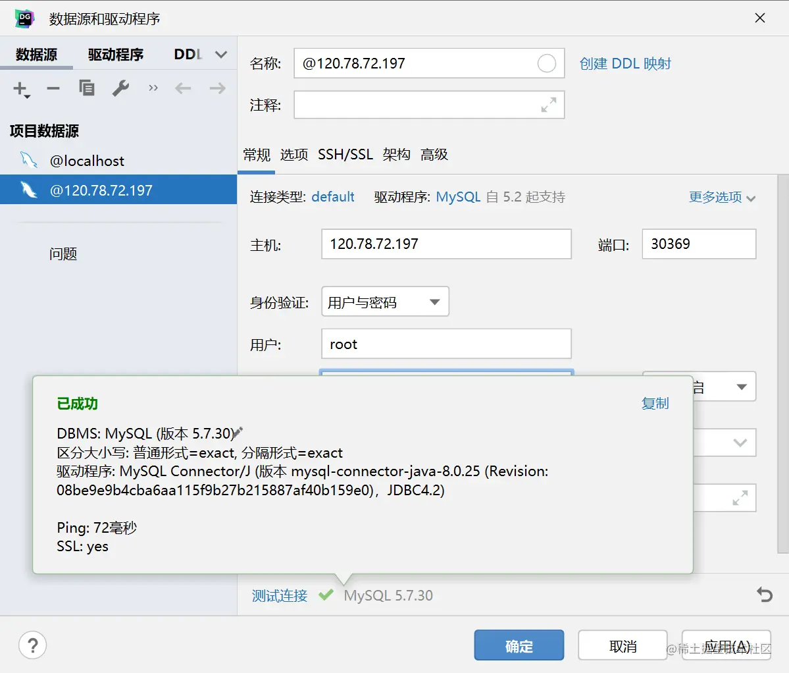This screenshot has width=789, height=673.
Task: Click the default connection type link
Action: click(x=332, y=197)
